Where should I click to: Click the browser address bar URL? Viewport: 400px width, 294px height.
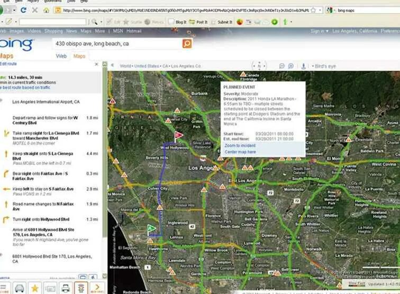tap(186, 11)
